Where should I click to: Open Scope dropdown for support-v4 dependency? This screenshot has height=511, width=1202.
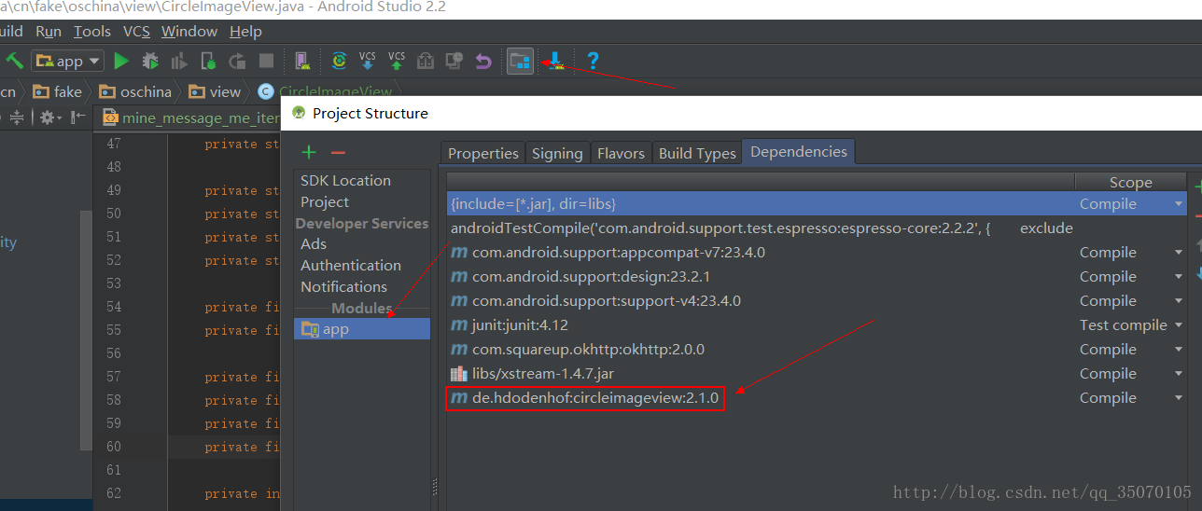1178,301
